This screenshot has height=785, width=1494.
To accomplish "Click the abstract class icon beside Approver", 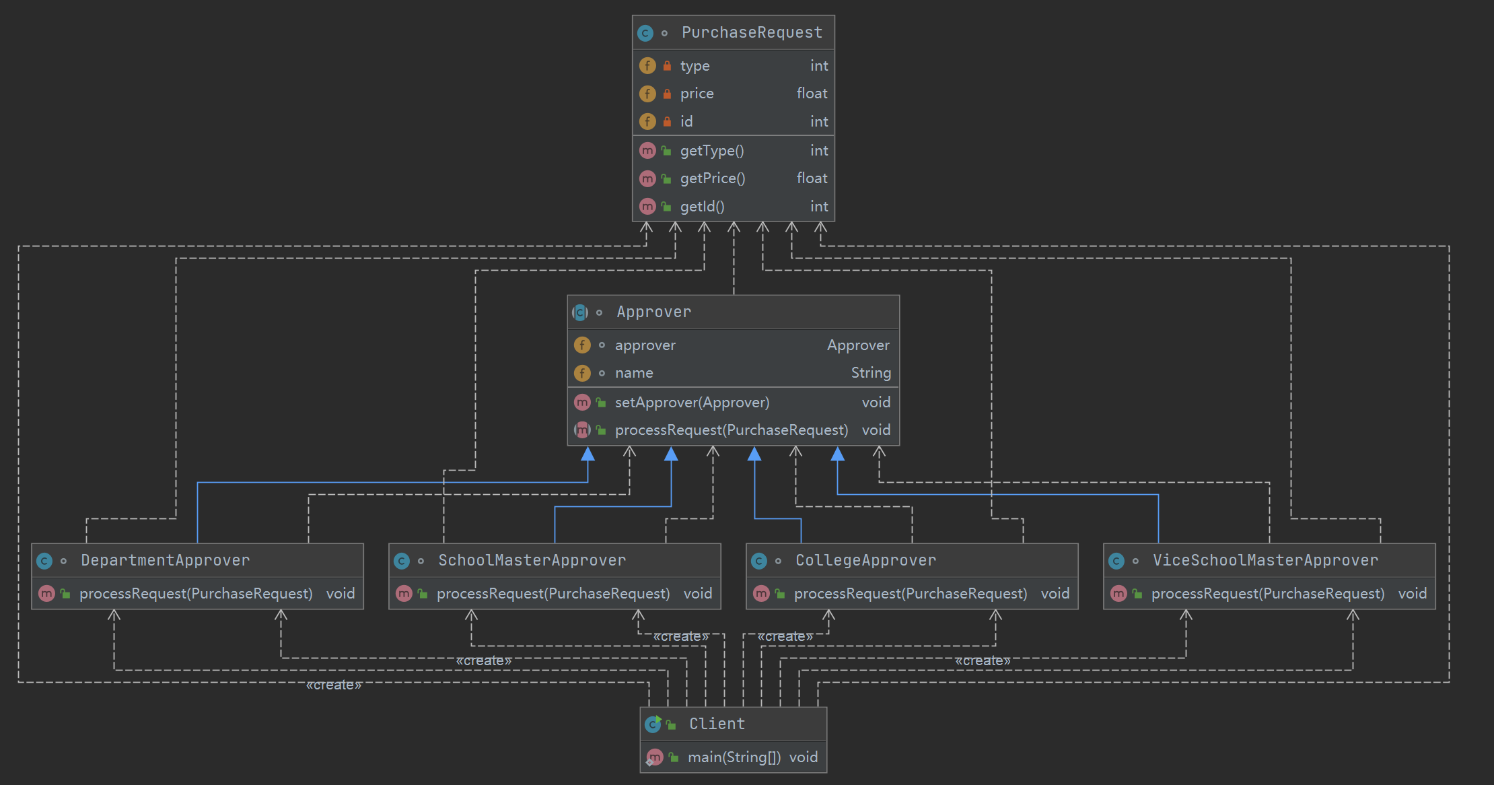I will click(x=579, y=312).
